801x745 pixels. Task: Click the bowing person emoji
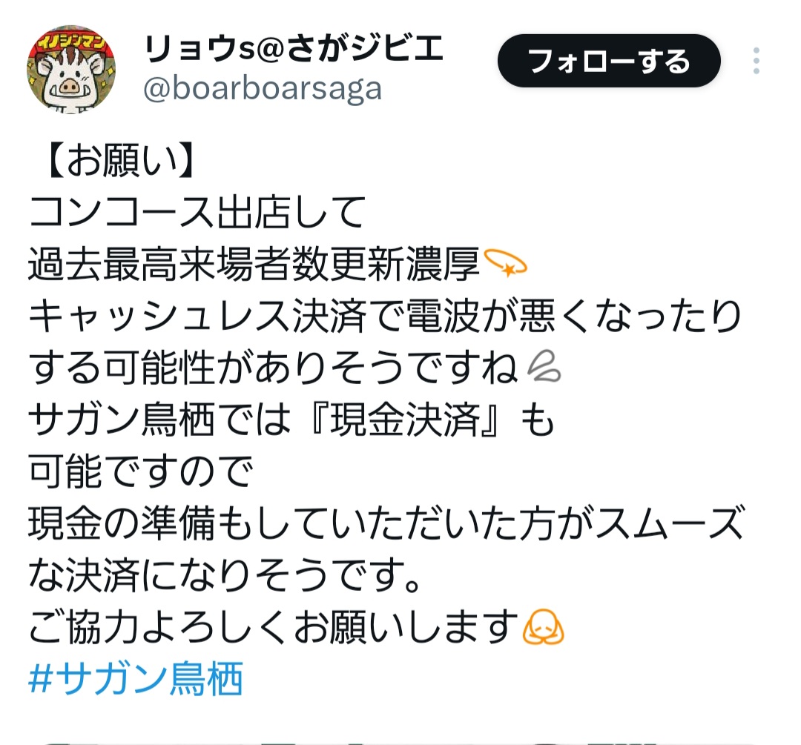(543, 626)
